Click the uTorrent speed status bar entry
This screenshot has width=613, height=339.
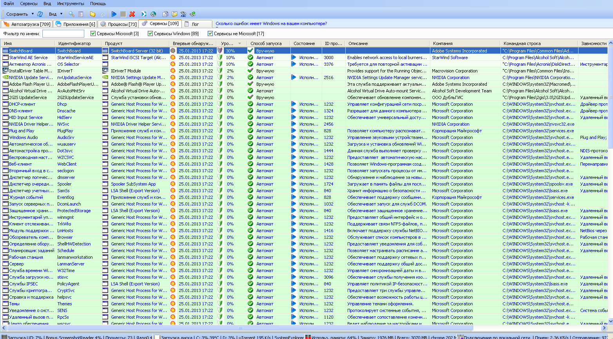tap(255, 337)
